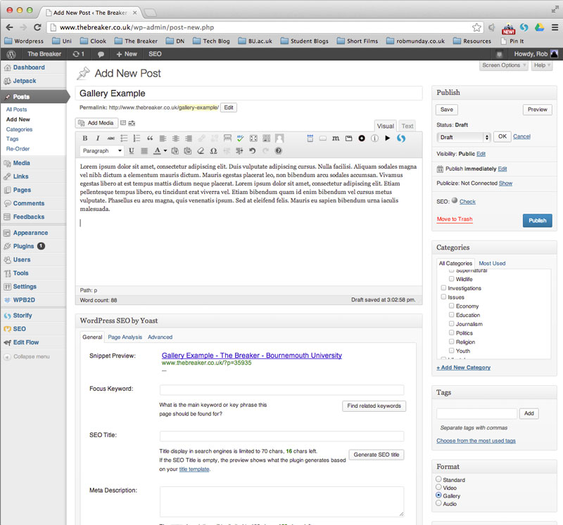Apply strikethrough with the ABC icon

click(111, 138)
